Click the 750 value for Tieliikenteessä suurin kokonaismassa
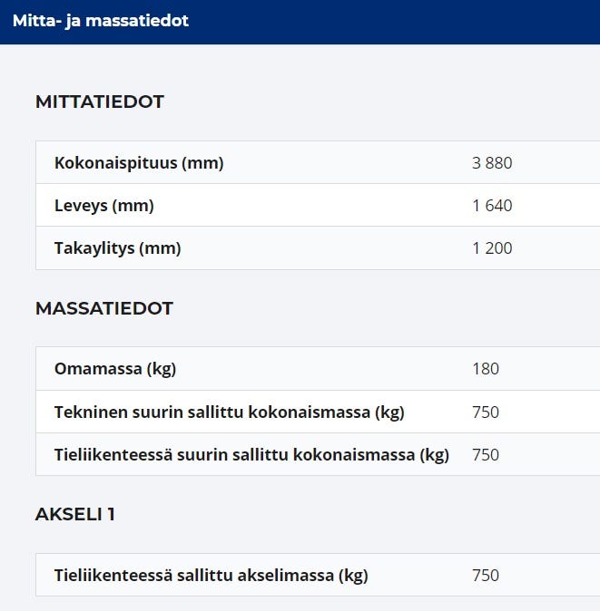Screen dimensions: 600x611 click(486, 455)
